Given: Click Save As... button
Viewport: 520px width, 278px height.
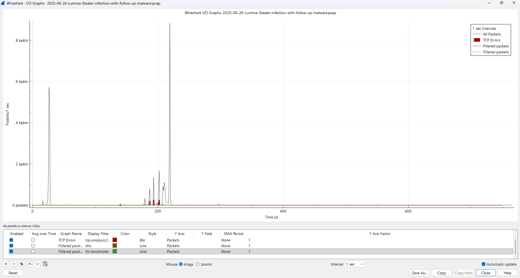Looking at the screenshot, I should click(420, 273).
